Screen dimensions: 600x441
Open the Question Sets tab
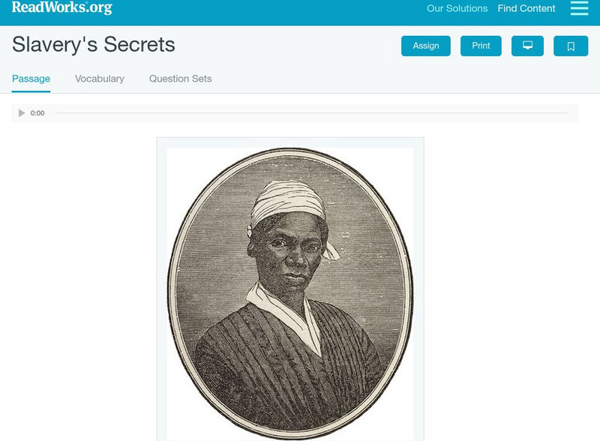[x=180, y=79]
